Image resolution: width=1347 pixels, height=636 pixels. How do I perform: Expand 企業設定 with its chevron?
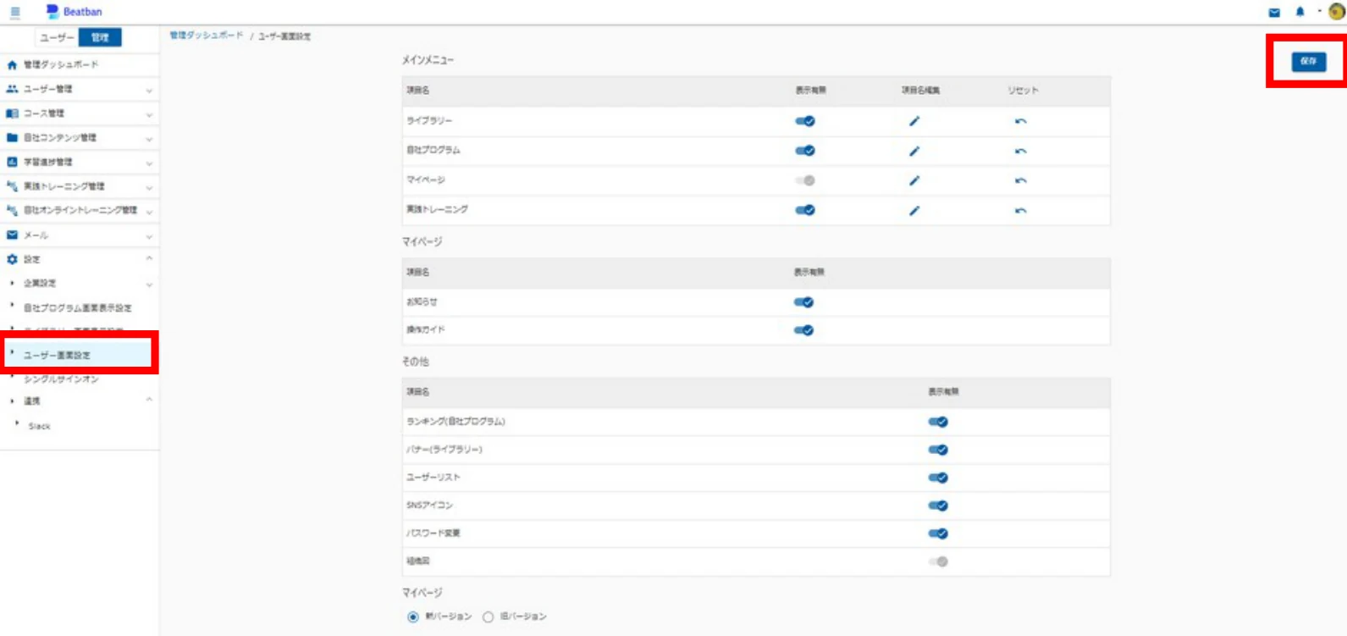coord(149,285)
